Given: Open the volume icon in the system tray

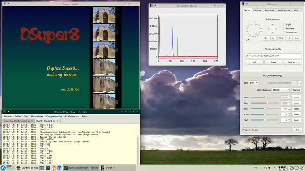Looking at the screenshot, I should coord(270,168).
